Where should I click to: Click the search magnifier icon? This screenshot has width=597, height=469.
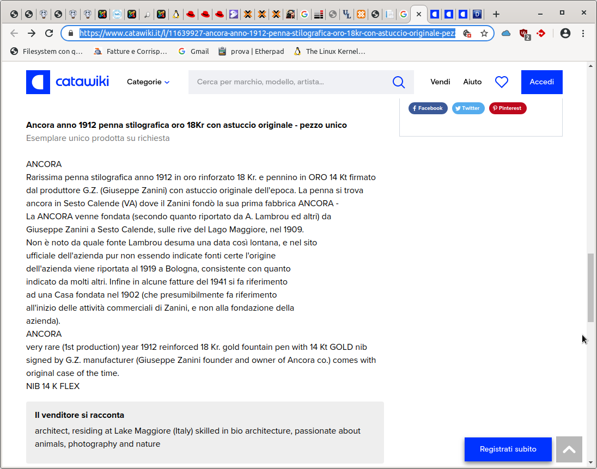(x=399, y=82)
